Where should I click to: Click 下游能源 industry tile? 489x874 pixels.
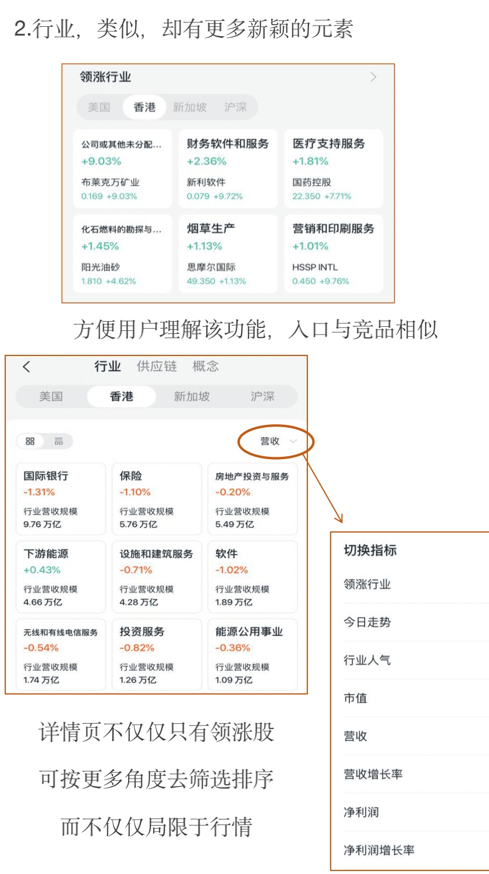pos(61,577)
